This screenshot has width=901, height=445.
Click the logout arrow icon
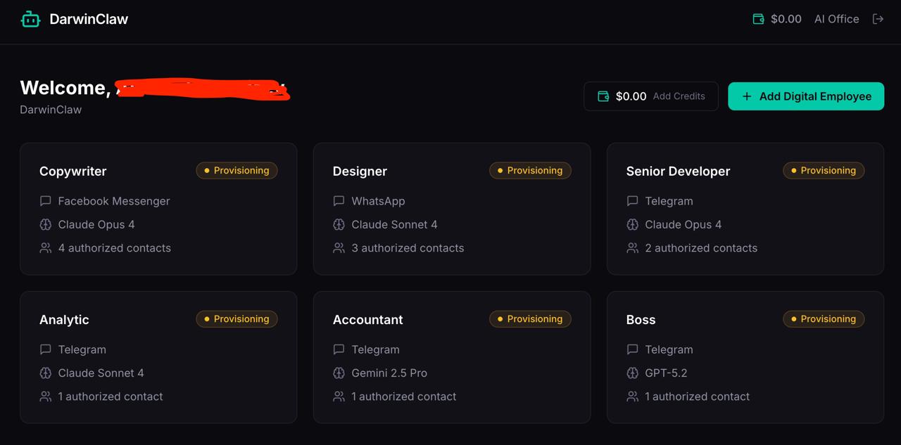pyautogui.click(x=878, y=19)
